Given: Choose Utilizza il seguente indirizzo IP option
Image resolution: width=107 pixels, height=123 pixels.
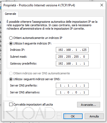Looking at the screenshot, I should coord(11,43).
